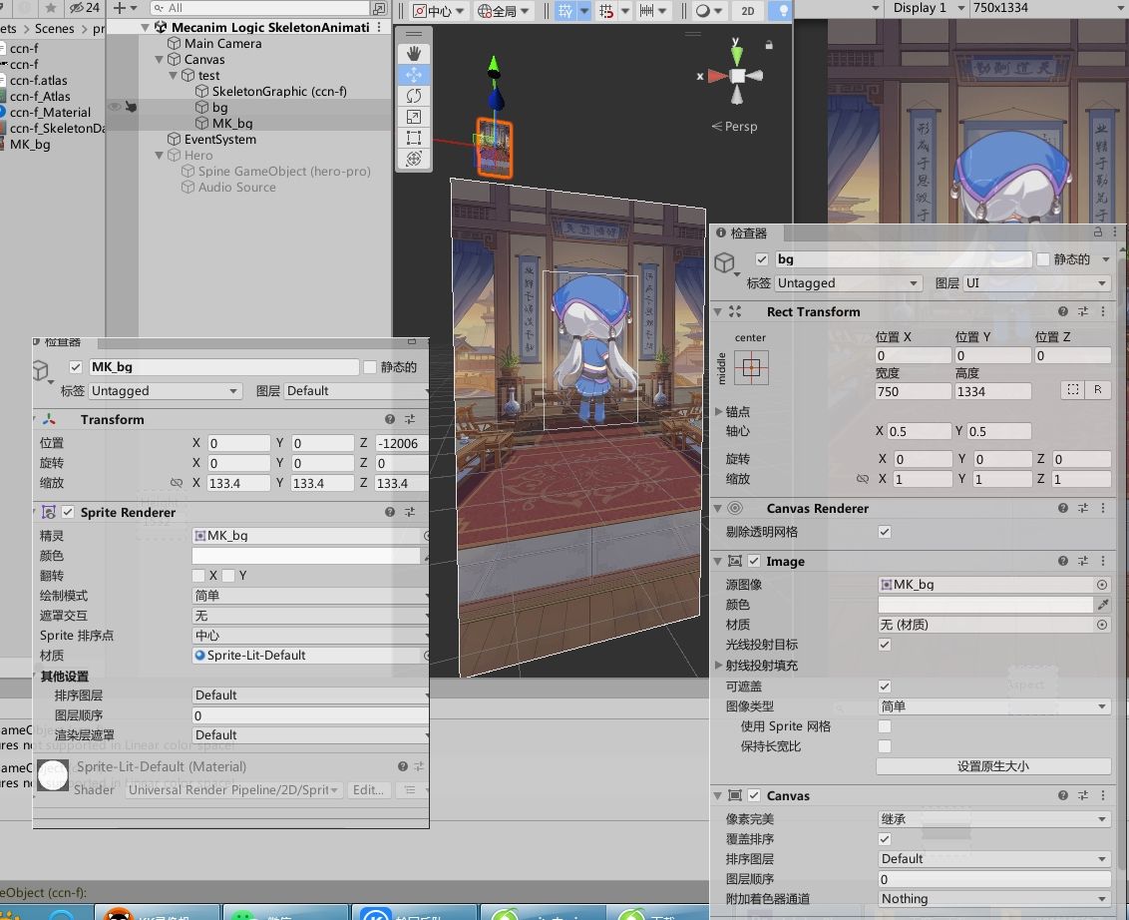Toggle the 2D view button in Scene
The image size is (1129, 920).
pos(748,10)
